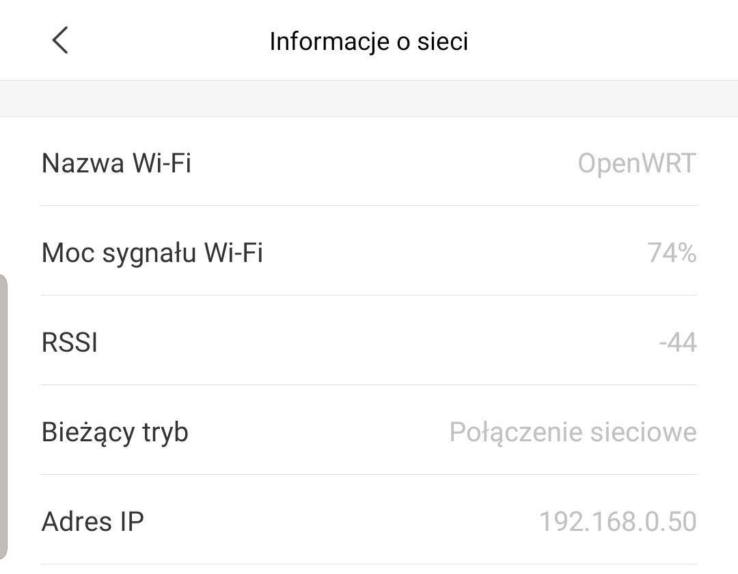Click the divider line below Nazwa Wi-Fi row
The width and height of the screenshot is (738, 574).
coord(369,205)
